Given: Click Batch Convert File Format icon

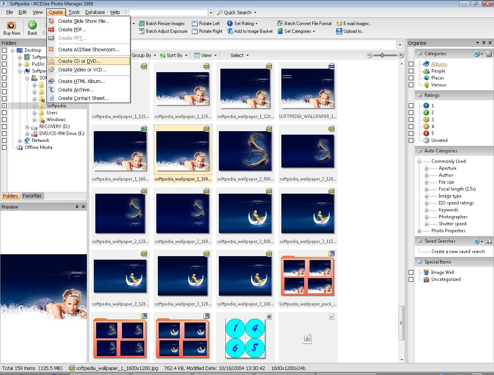Looking at the screenshot, I should (280, 24).
